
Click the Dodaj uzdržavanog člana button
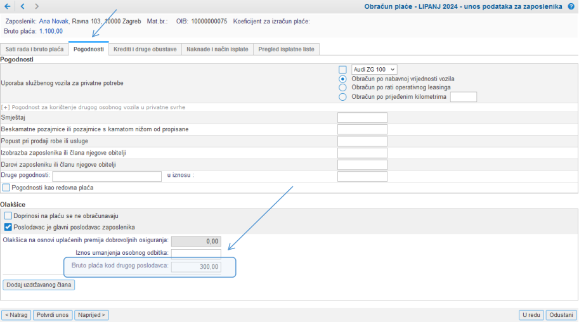point(39,285)
